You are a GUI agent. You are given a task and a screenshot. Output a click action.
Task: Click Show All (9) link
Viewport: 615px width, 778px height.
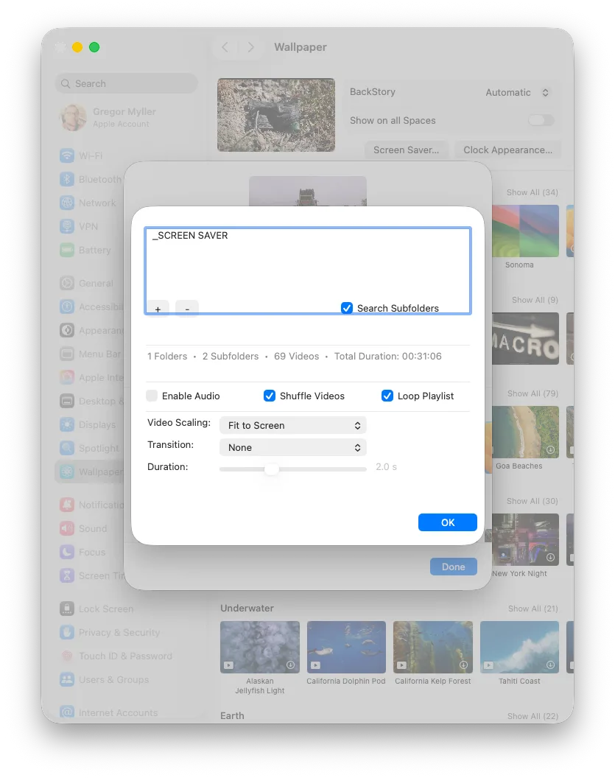click(535, 300)
